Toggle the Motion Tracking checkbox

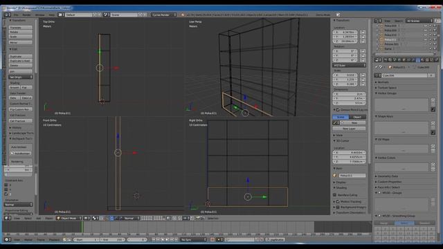[338, 202]
